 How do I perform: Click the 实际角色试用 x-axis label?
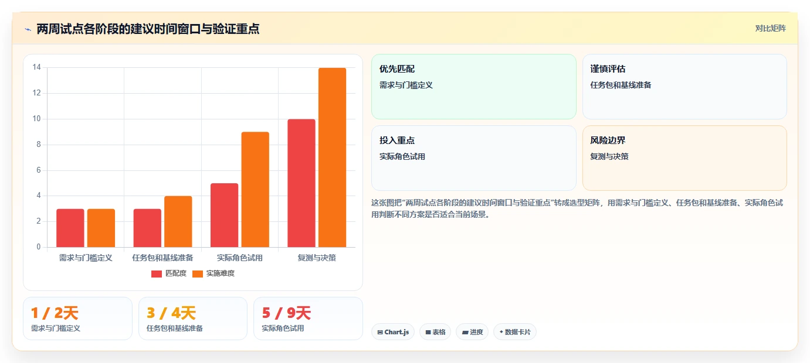[x=240, y=258]
